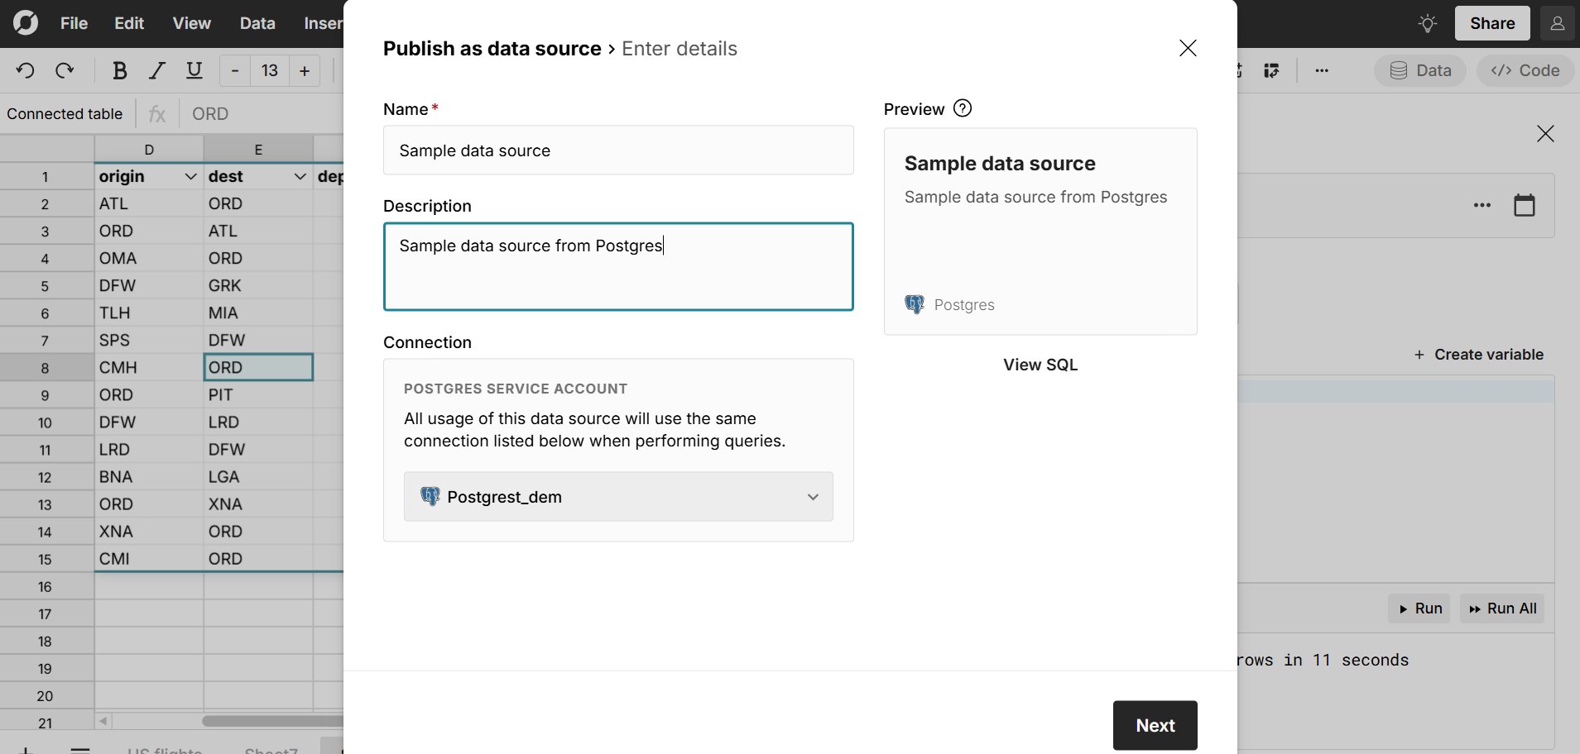Toggle bold formatting
The width and height of the screenshot is (1580, 754).
click(x=119, y=71)
